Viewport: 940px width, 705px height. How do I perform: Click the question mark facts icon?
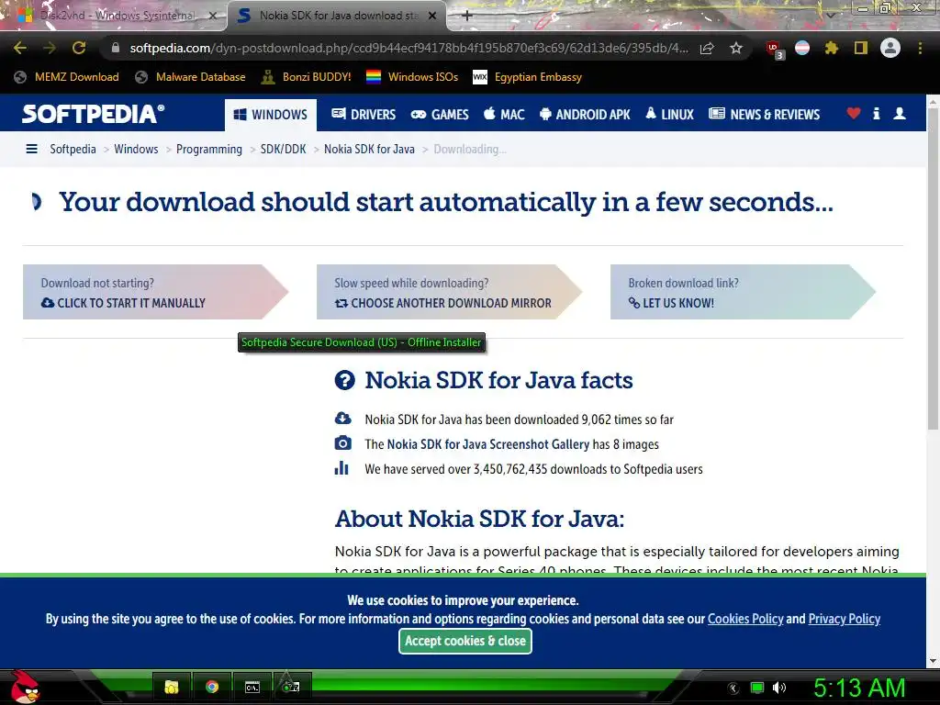345,380
